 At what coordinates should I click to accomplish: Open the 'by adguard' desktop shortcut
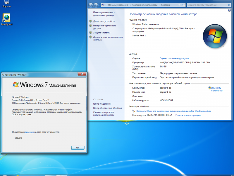coord(6,19)
